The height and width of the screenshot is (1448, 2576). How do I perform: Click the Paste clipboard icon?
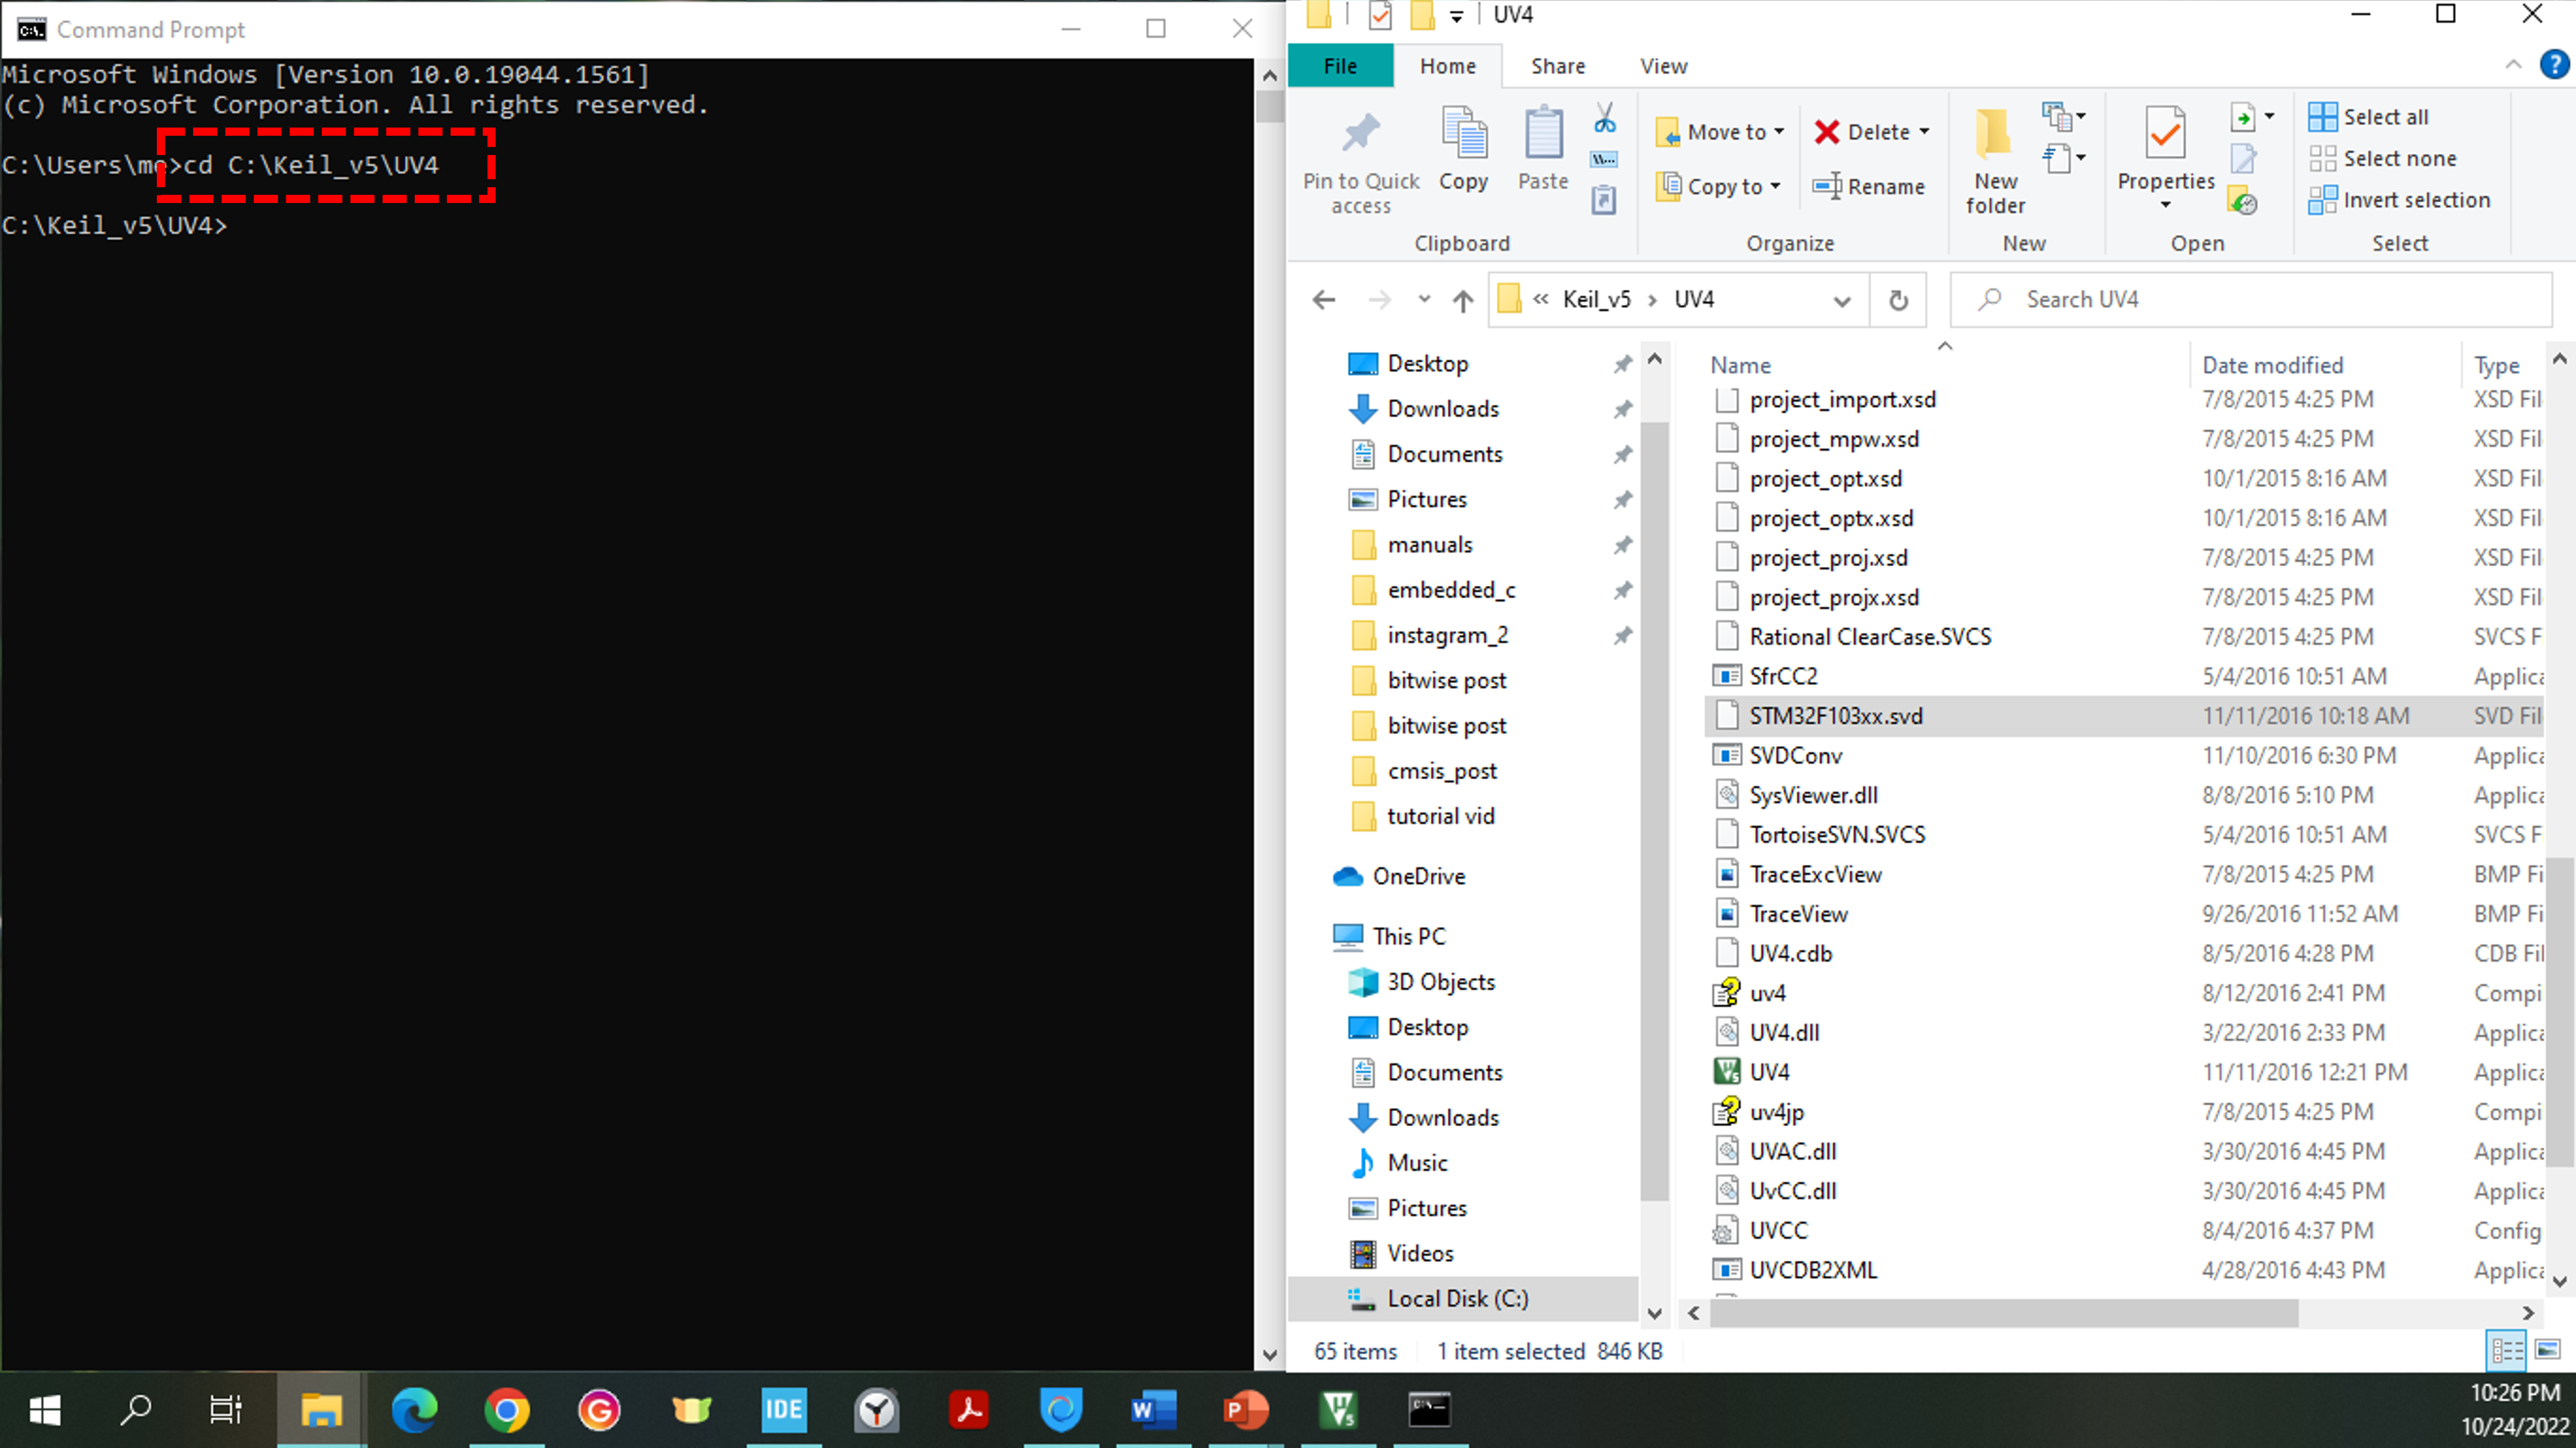(1543, 133)
